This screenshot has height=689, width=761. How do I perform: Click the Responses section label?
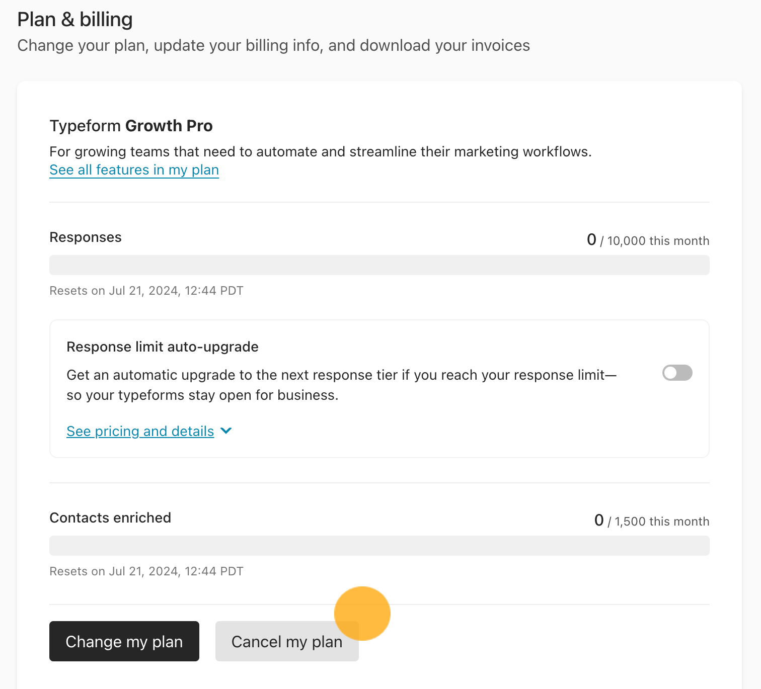click(x=86, y=237)
